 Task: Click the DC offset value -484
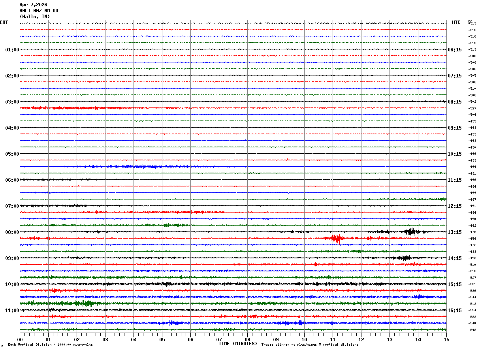click(472, 213)
